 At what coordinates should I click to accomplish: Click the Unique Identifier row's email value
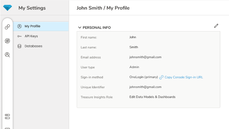145,87
